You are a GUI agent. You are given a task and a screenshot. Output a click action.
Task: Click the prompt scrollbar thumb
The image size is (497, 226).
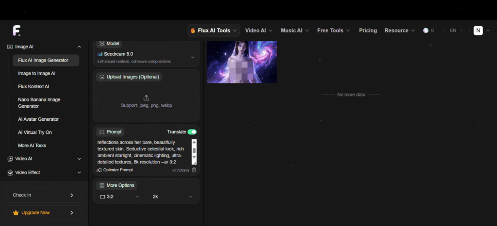(194, 150)
